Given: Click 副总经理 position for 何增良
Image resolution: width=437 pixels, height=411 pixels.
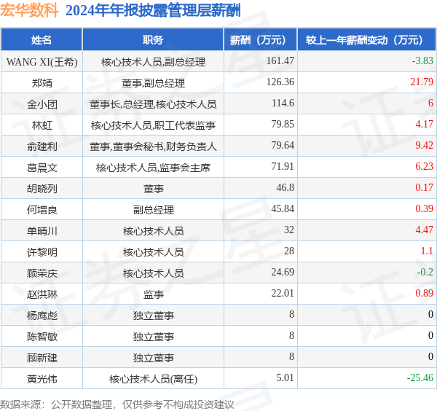Looking at the screenshot, I should click(x=153, y=210).
